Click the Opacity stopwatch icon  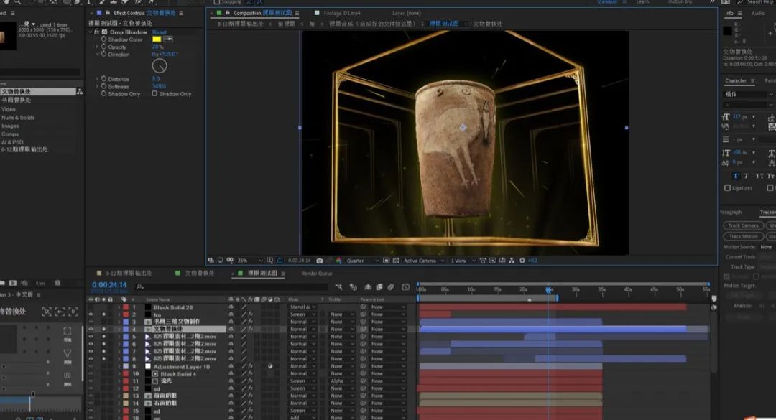(x=103, y=47)
